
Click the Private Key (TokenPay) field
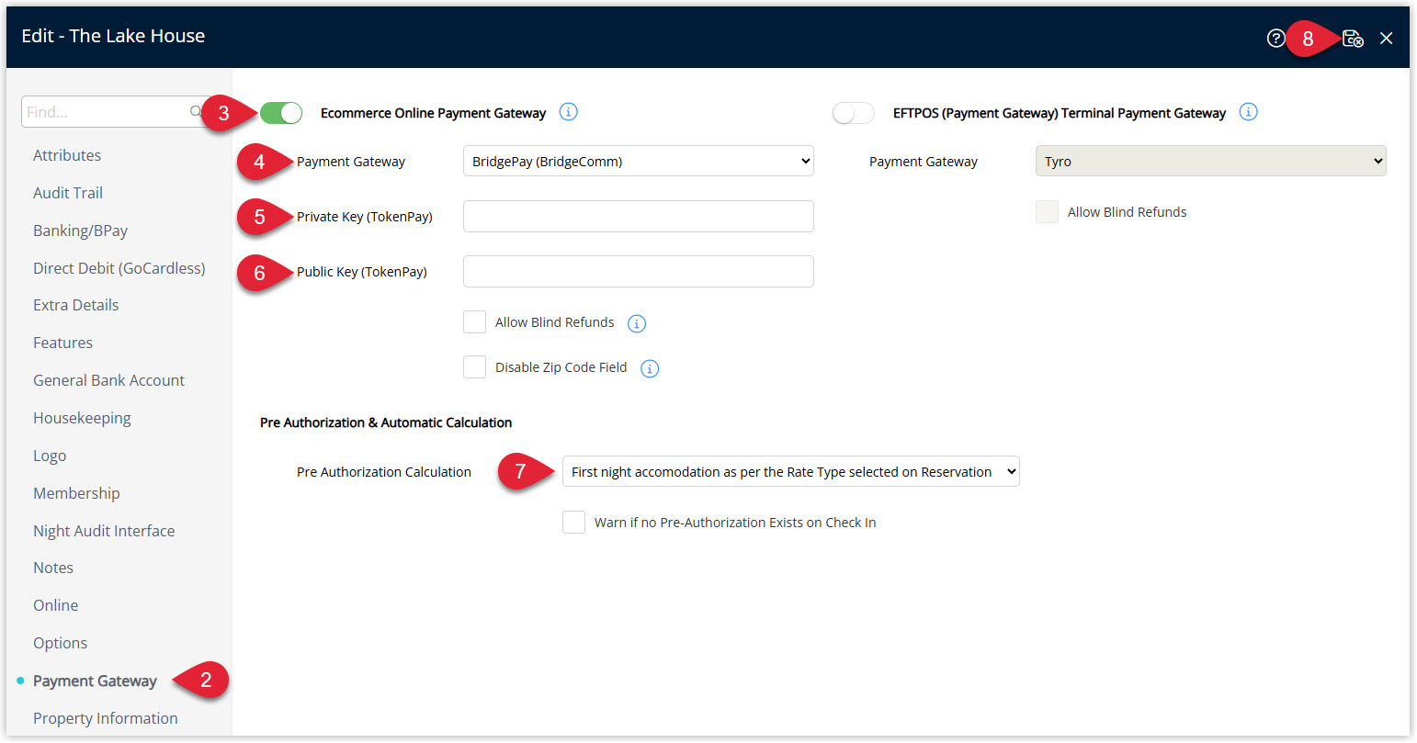(639, 217)
